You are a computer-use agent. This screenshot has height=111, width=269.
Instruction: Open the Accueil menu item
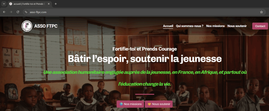pyautogui.click(x=168, y=26)
